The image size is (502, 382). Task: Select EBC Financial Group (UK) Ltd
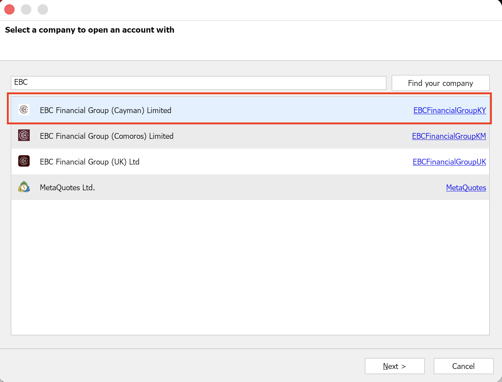(250, 161)
